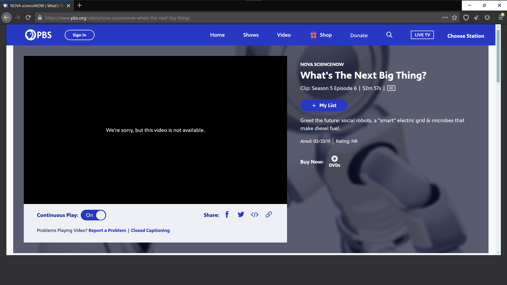Viewport: 507px width, 285px height.
Task: Open the embed code icon
Action: pyautogui.click(x=255, y=215)
